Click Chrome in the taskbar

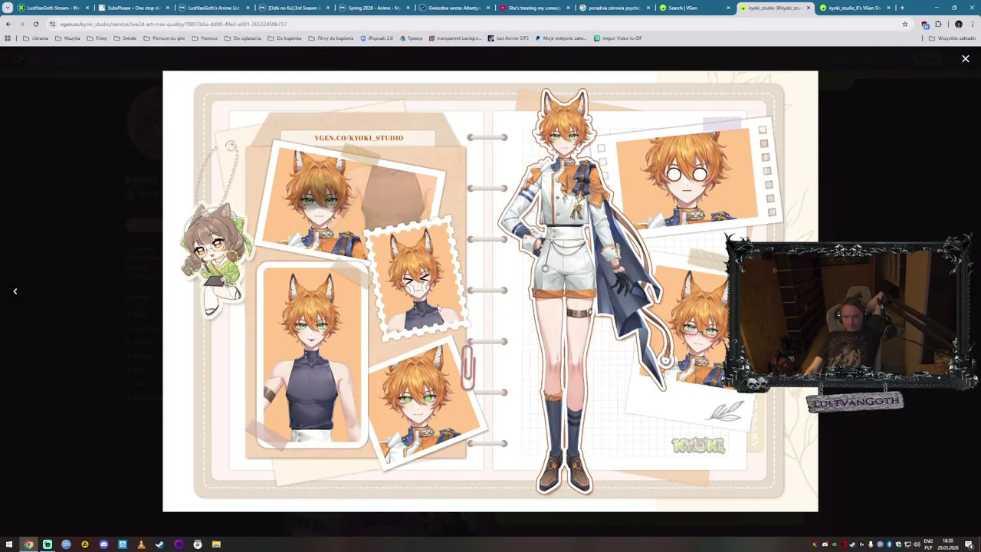point(28,544)
